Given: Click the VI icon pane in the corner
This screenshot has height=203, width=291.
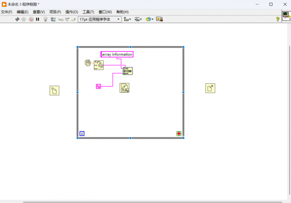Looking at the screenshot, I should pyautogui.click(x=286, y=16).
